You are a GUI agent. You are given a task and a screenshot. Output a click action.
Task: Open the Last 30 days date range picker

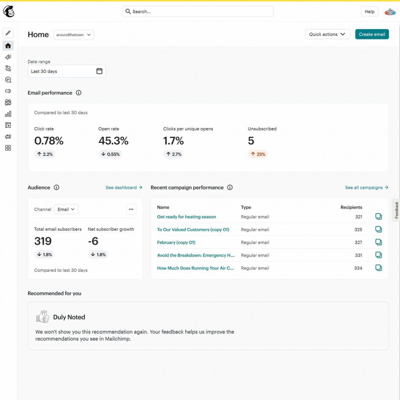[66, 71]
